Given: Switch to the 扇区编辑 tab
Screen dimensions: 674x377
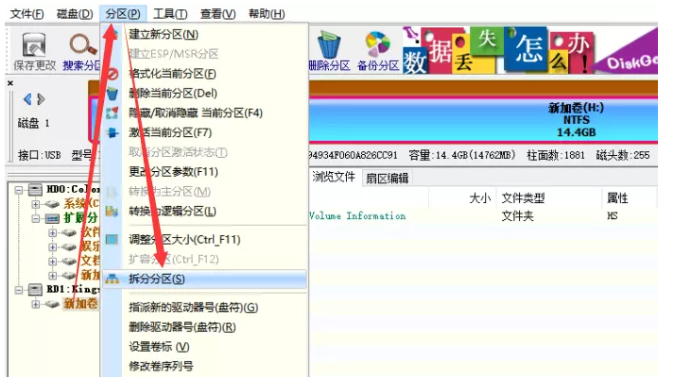Looking at the screenshot, I should coord(387,178).
